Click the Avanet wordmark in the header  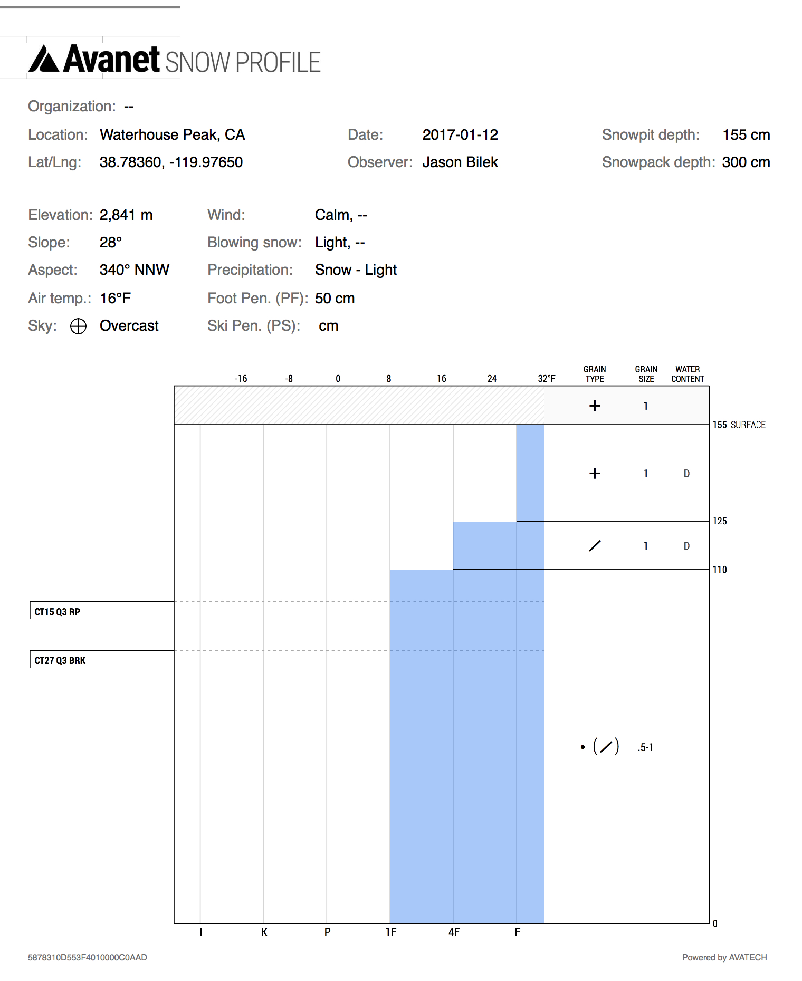[x=111, y=59]
